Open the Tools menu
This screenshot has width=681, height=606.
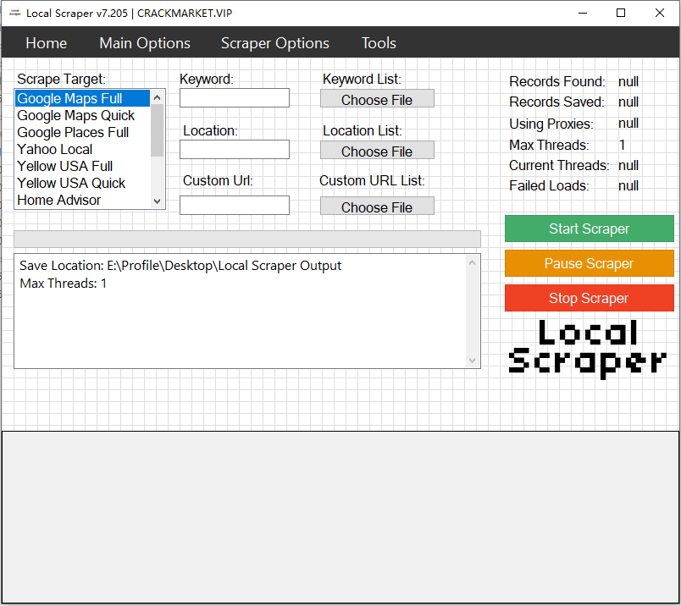(379, 43)
